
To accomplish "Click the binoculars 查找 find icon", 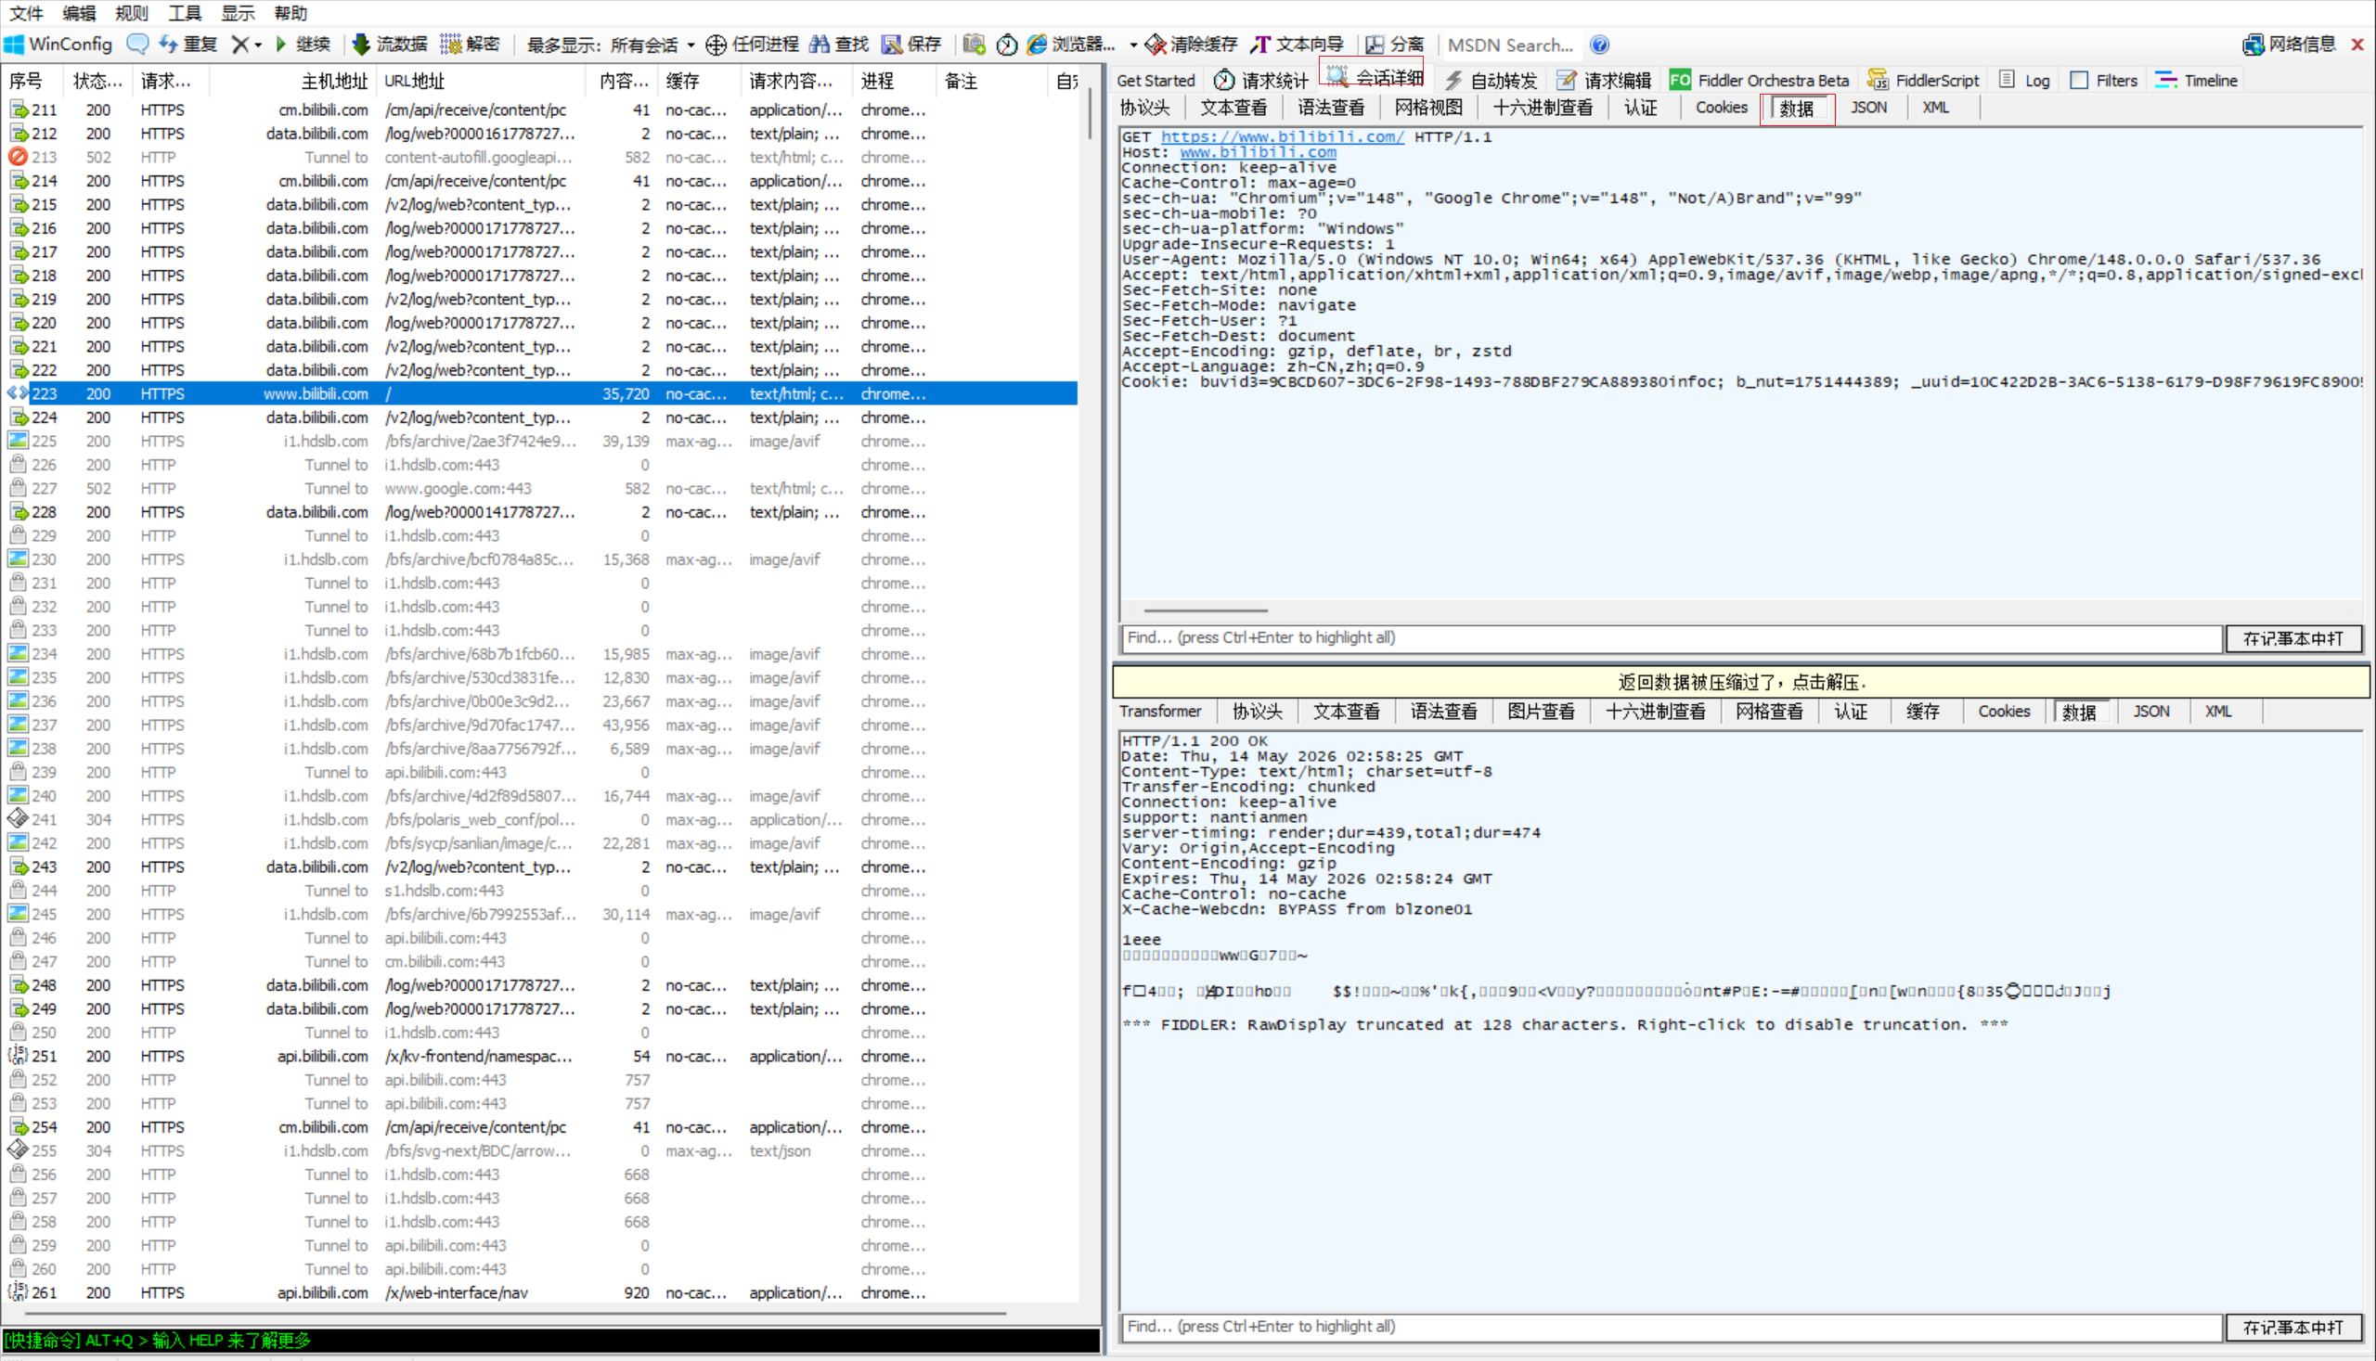I will pyautogui.click(x=820, y=44).
